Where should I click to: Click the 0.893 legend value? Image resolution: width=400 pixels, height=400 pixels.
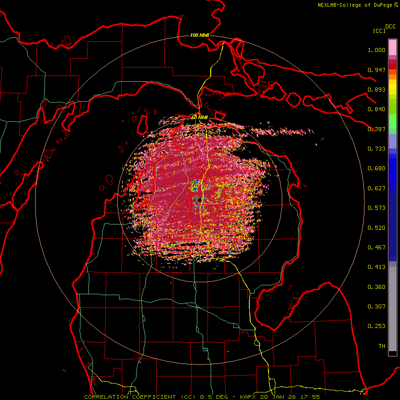tap(376, 89)
